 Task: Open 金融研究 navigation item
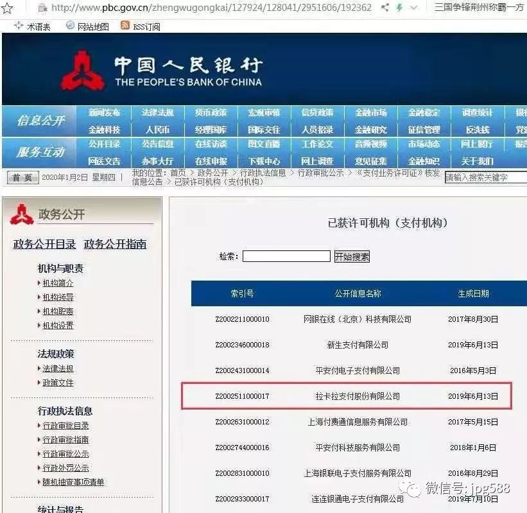click(x=371, y=130)
